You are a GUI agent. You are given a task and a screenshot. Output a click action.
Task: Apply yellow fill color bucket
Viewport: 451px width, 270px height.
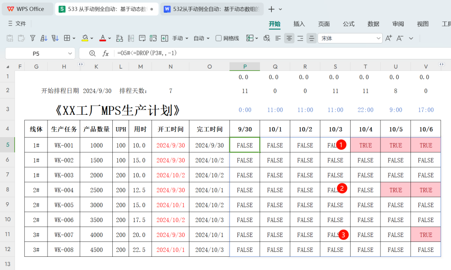point(85,38)
